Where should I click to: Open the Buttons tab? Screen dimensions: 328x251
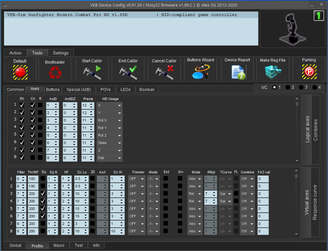[x=53, y=90]
